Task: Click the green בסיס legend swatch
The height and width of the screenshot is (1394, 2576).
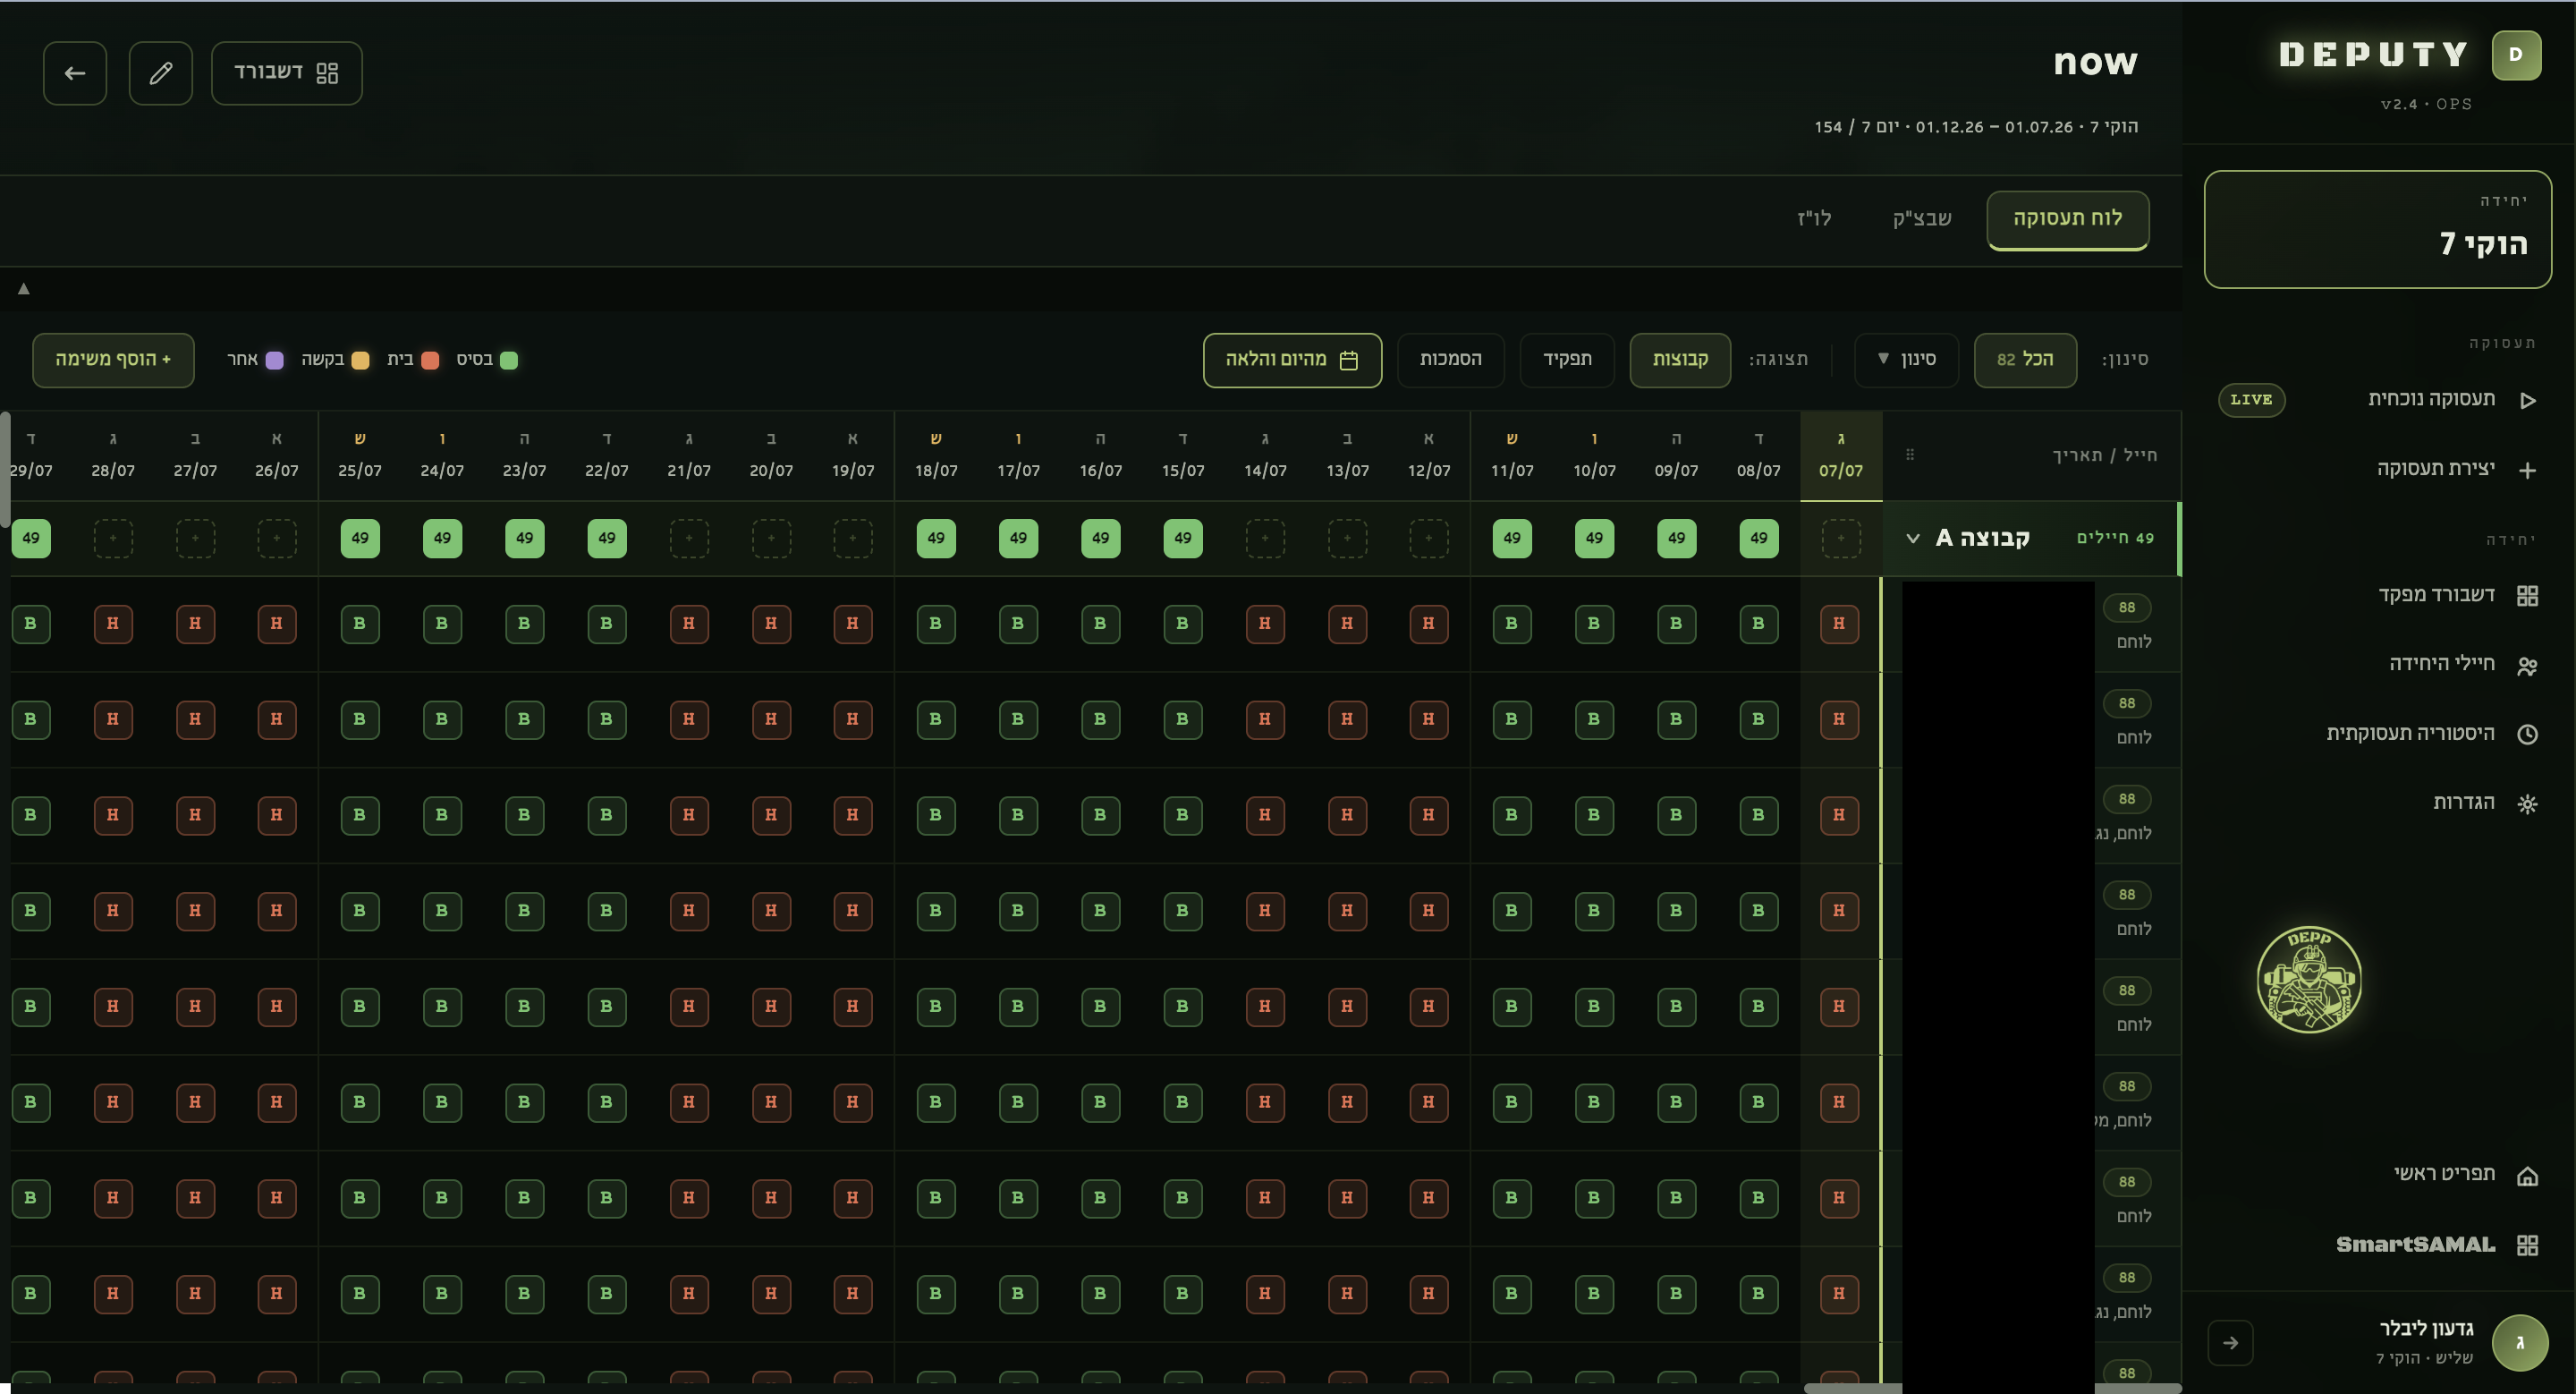Action: (x=509, y=360)
